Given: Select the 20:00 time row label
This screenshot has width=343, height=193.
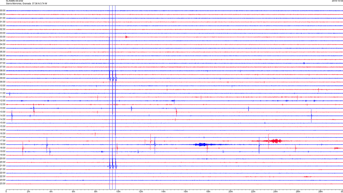Looking at the screenshot, I should click(x=3, y=158).
